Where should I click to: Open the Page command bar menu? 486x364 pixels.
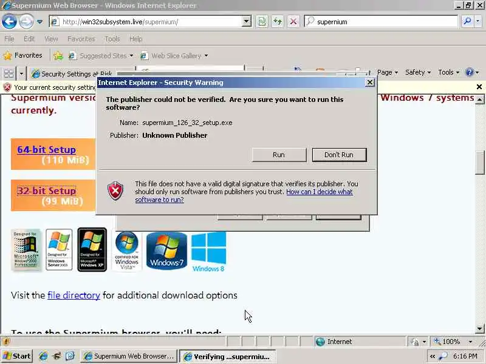(388, 72)
